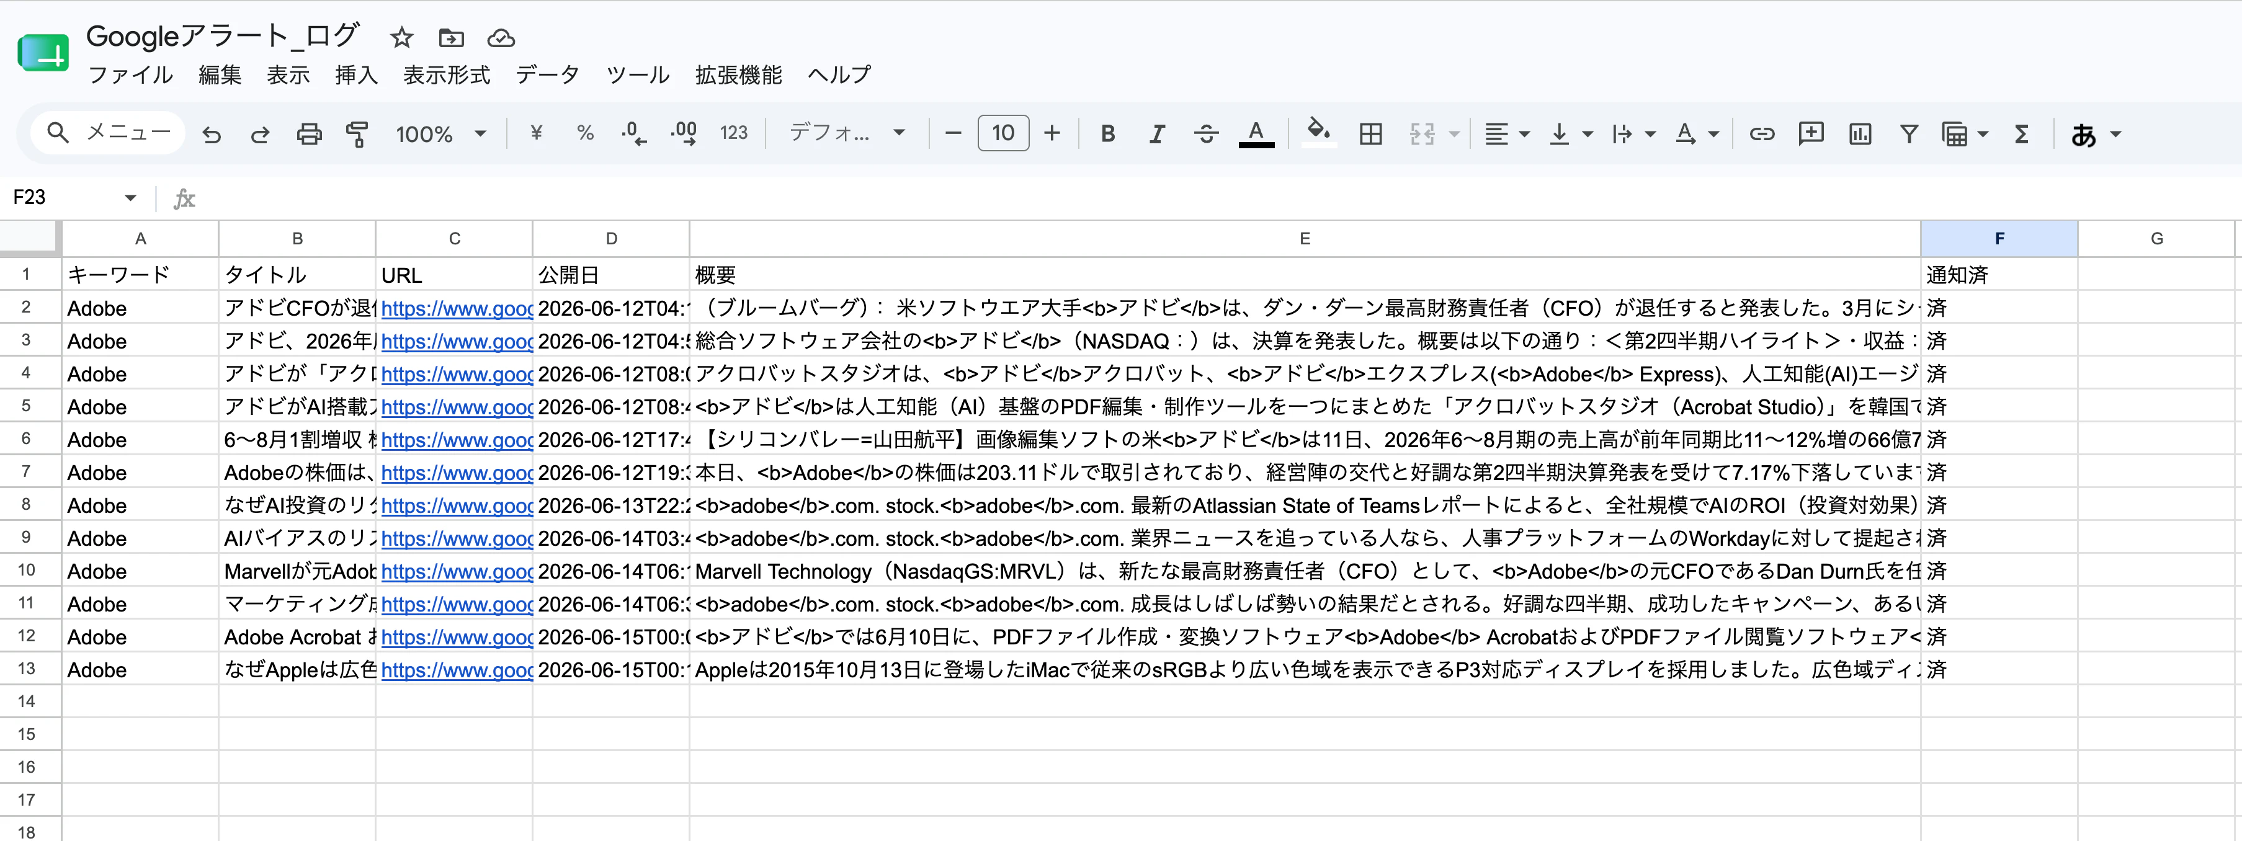
Task: Click the font size field showing 10
Action: click(x=1003, y=133)
